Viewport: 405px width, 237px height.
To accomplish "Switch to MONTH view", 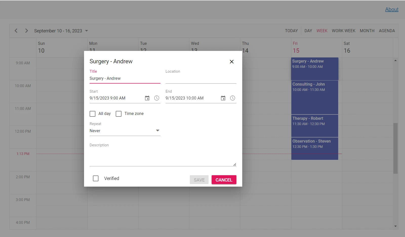I will pos(367,31).
